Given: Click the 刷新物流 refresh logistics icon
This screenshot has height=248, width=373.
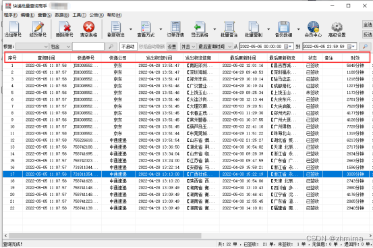Looking at the screenshot, I should (x=116, y=26).
